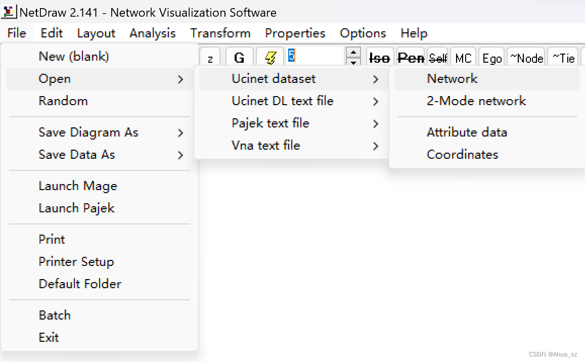Open the Help menu

click(414, 33)
